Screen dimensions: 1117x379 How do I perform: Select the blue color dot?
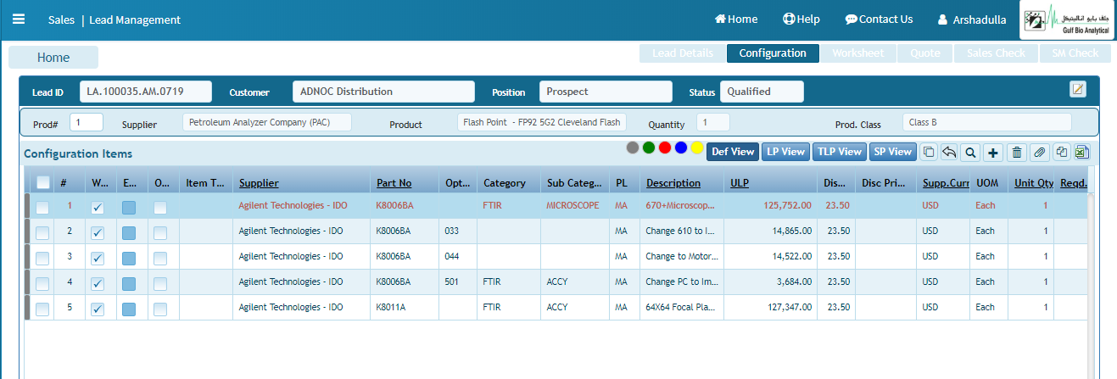(x=681, y=148)
